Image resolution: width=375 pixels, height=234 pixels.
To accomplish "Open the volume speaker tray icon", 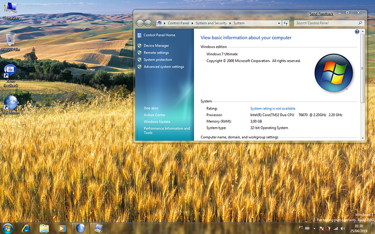I will pyautogui.click(x=343, y=229).
